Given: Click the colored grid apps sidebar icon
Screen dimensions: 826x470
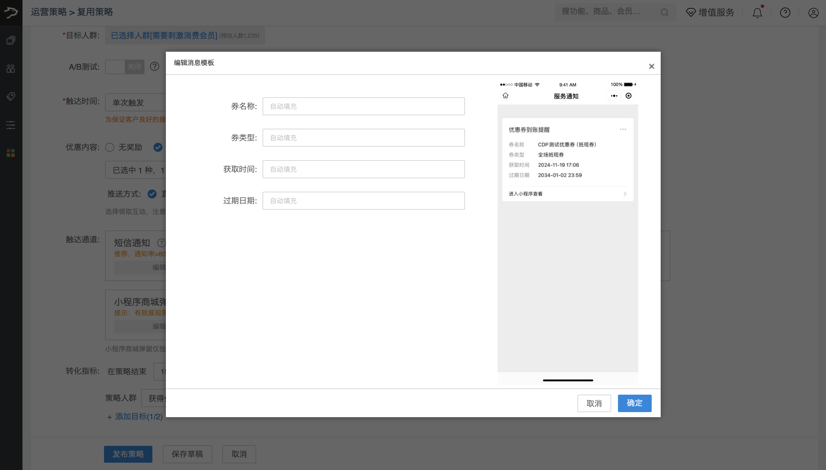Looking at the screenshot, I should click(11, 153).
